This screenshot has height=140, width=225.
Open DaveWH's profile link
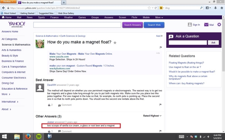(52, 85)
